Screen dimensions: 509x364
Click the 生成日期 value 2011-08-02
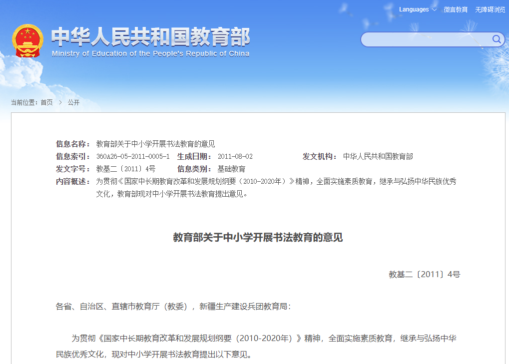click(x=235, y=156)
